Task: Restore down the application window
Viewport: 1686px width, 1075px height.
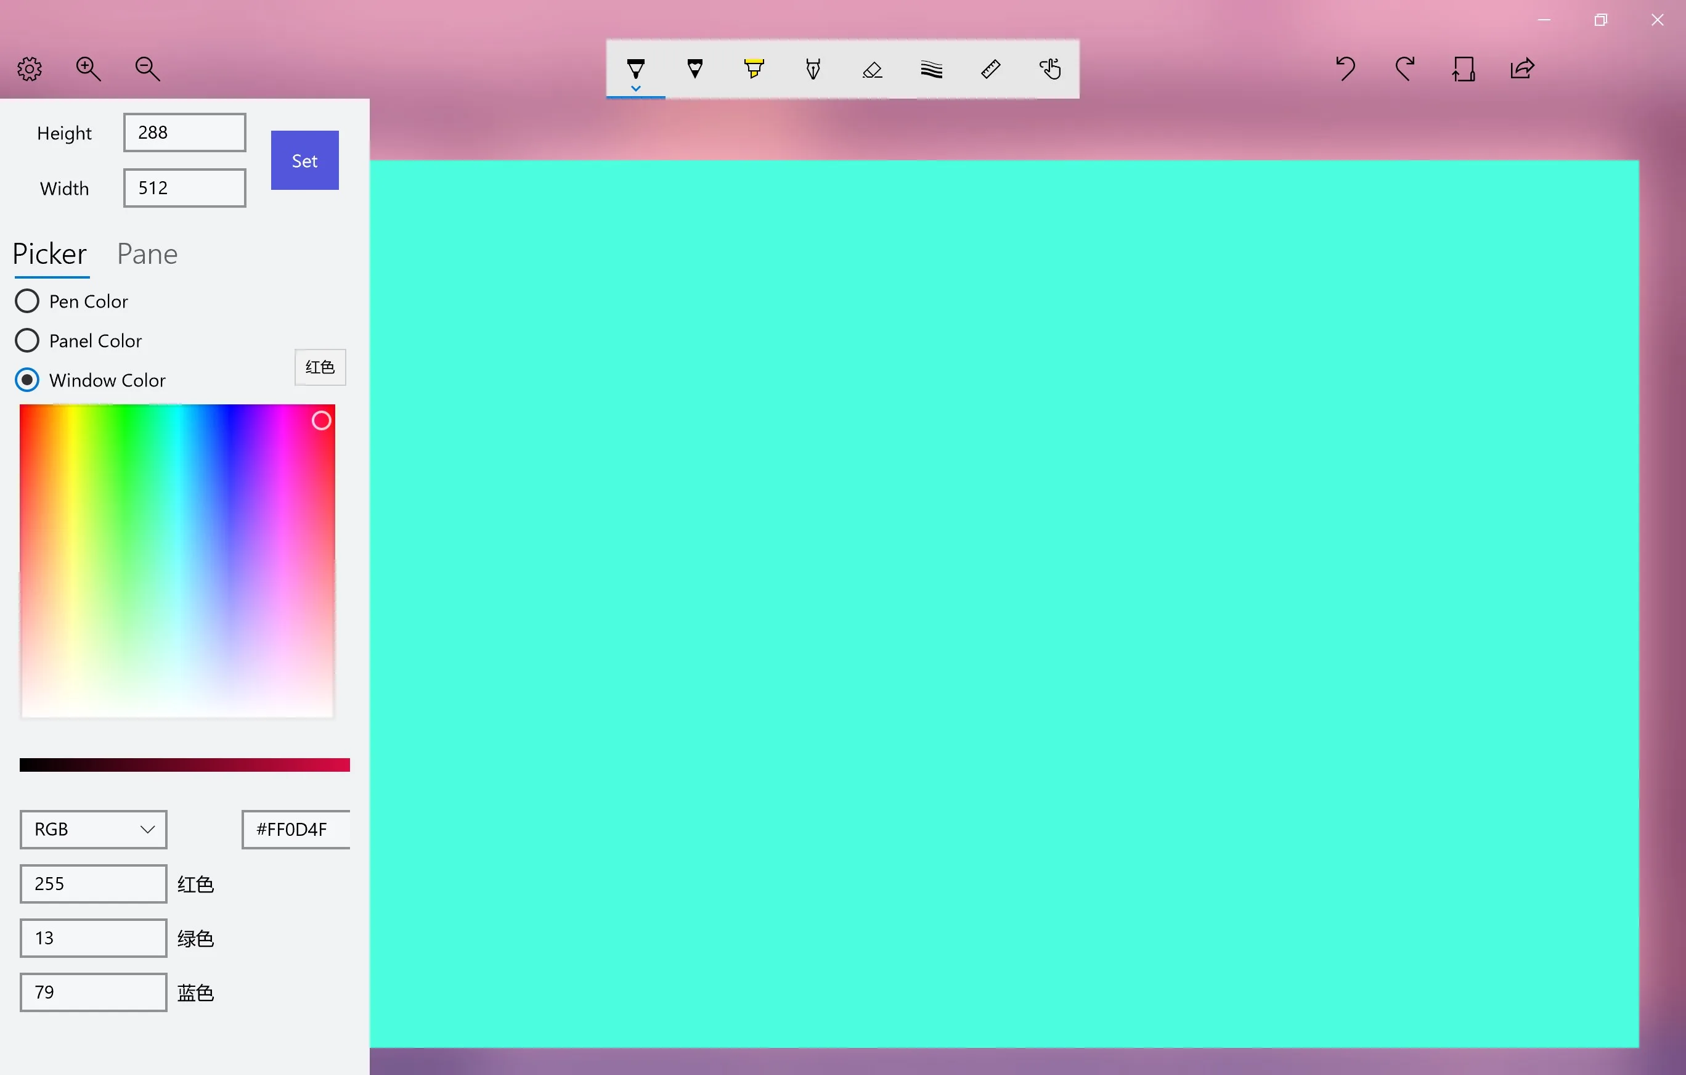Action: 1600,20
